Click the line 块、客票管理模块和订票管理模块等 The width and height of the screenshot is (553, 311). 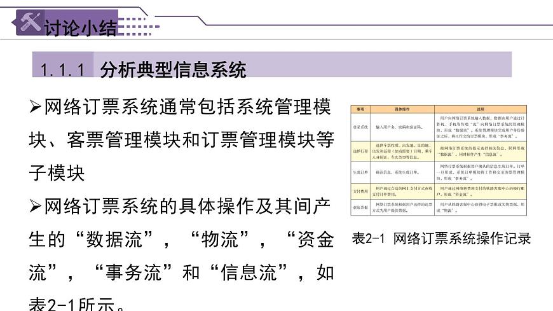tap(181, 140)
